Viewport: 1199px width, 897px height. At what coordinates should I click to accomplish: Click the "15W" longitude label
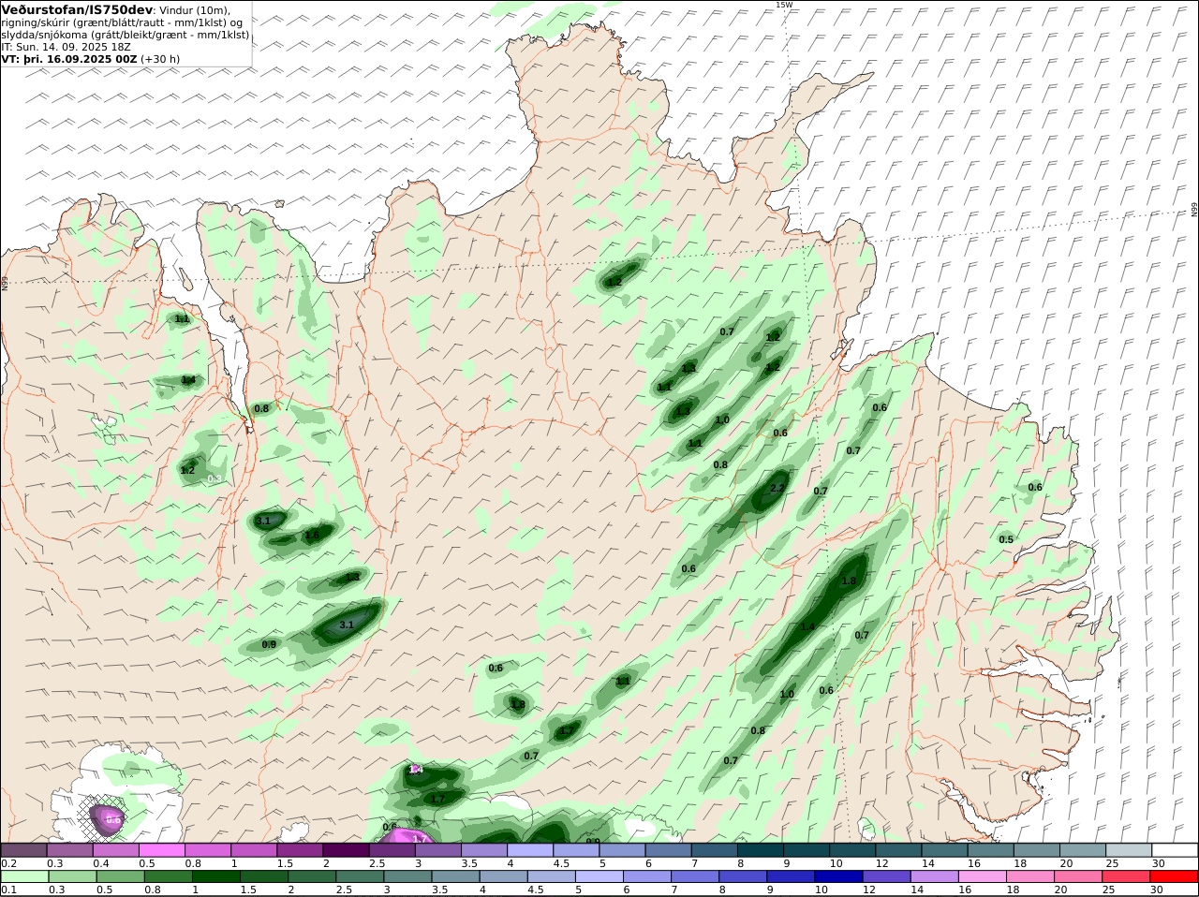point(784,5)
